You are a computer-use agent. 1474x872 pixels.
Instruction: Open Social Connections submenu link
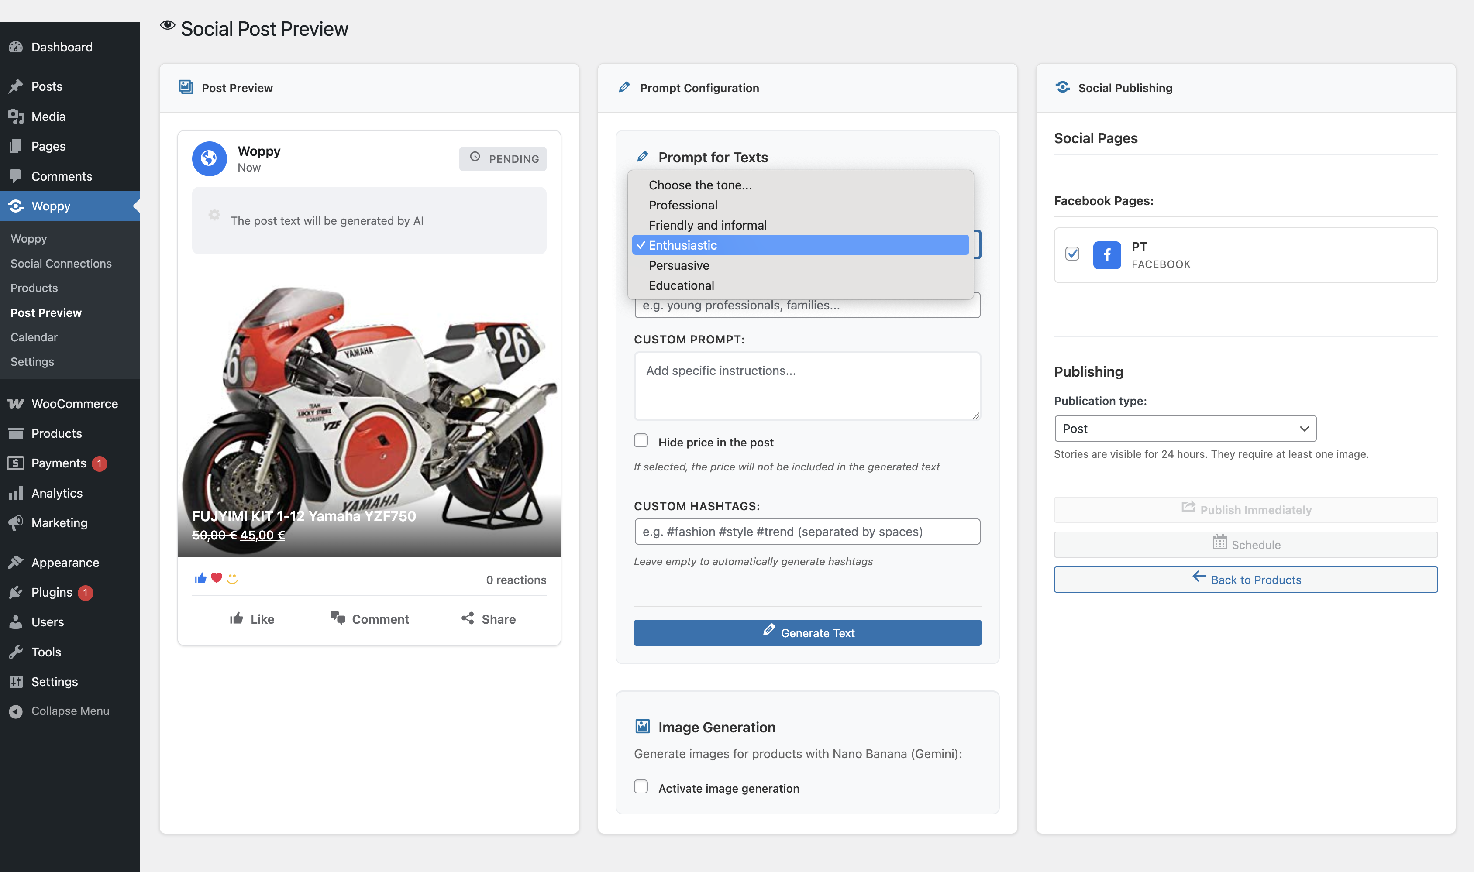tap(61, 263)
